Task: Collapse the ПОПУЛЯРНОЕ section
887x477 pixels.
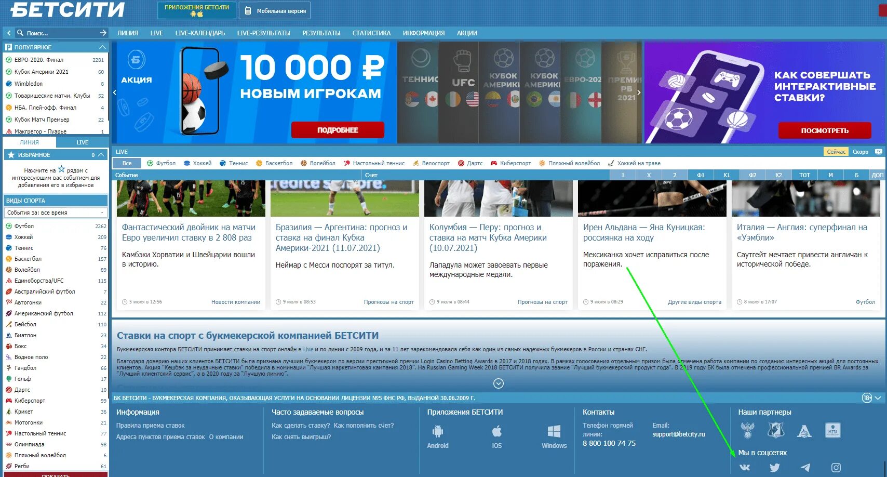Action: [102, 47]
